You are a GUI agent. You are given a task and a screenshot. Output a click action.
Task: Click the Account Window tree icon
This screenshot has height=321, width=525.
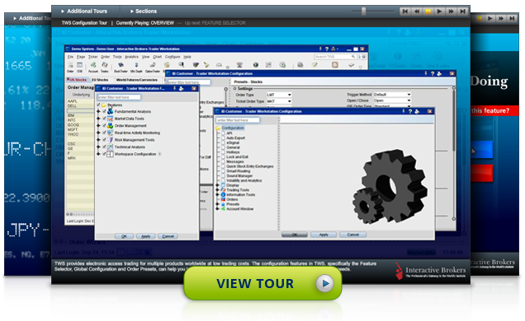coord(224,209)
